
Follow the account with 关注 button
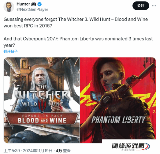(141, 6)
